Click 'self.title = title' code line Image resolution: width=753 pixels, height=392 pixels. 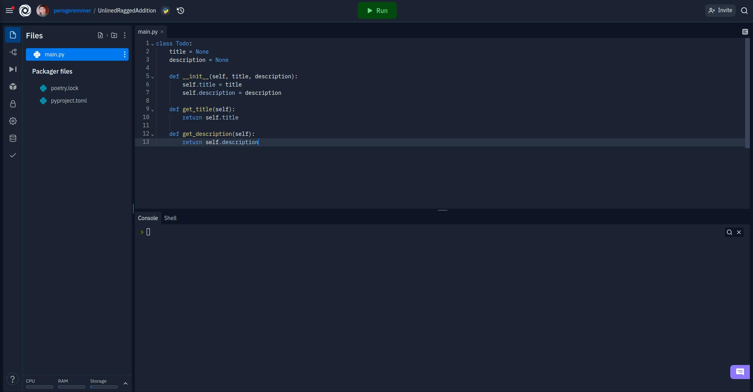[x=212, y=85]
